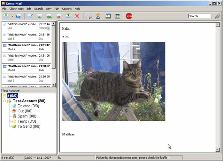Click the Temp folder yellow icon

coord(14,121)
